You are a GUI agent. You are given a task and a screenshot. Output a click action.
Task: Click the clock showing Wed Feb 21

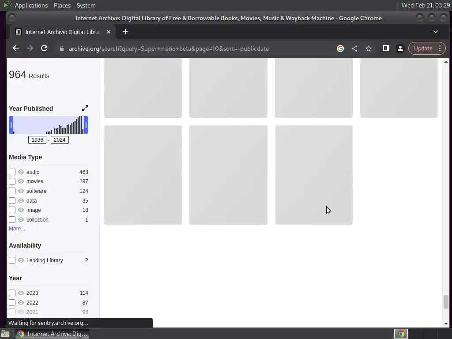(x=426, y=5)
